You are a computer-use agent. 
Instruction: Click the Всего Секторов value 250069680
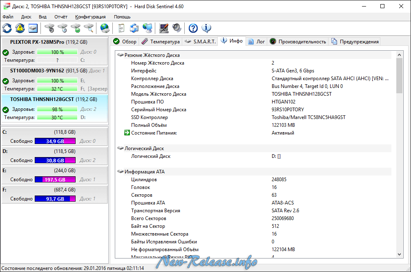(x=283, y=218)
